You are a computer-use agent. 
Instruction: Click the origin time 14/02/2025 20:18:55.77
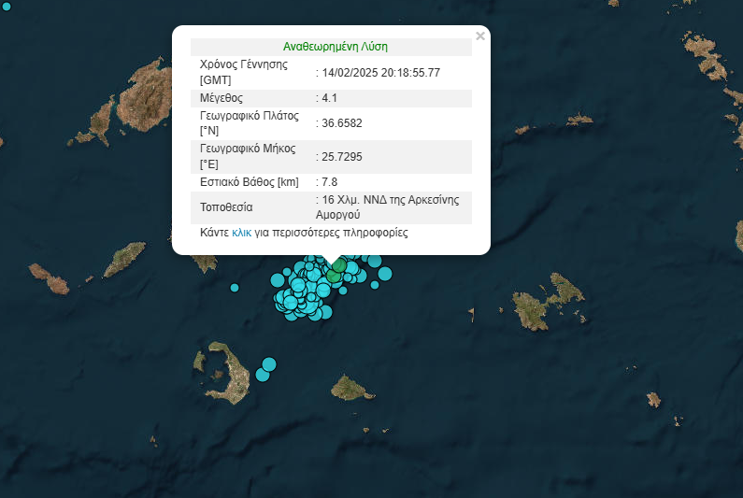(x=380, y=72)
